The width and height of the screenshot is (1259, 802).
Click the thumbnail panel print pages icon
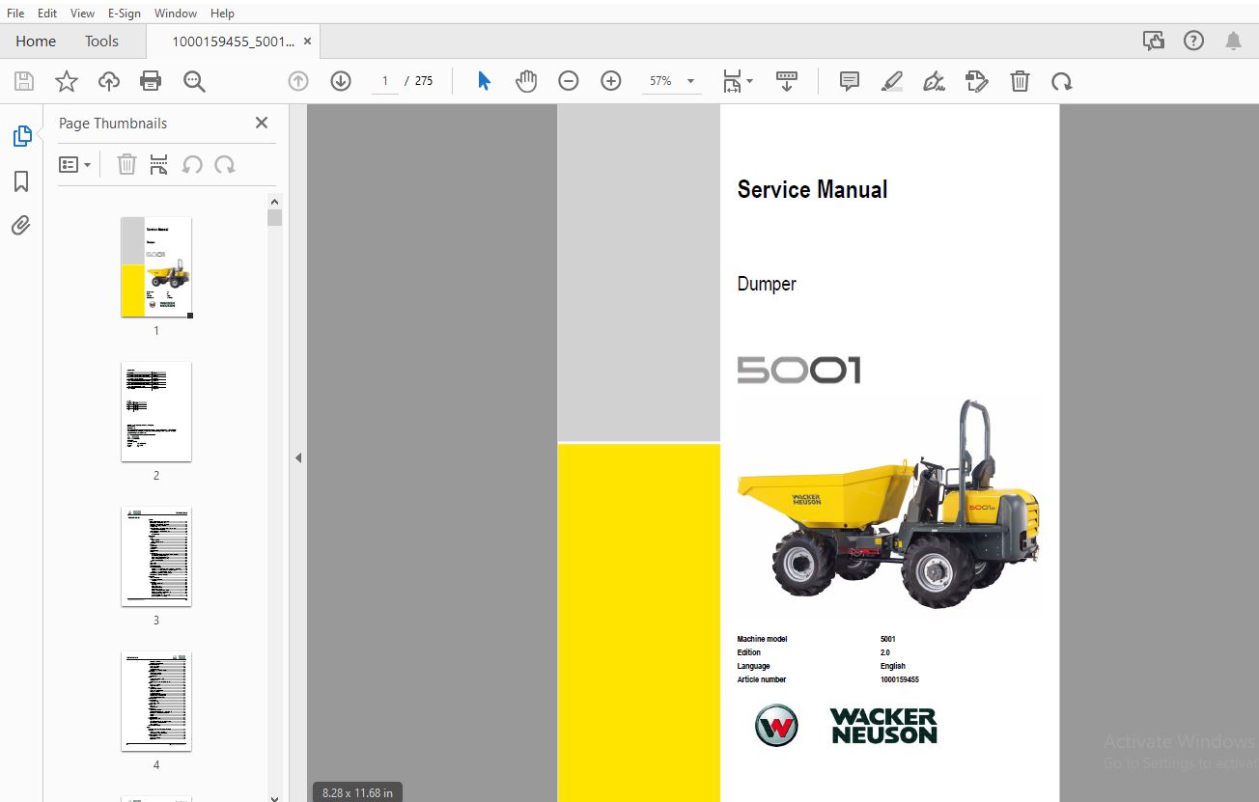click(159, 165)
